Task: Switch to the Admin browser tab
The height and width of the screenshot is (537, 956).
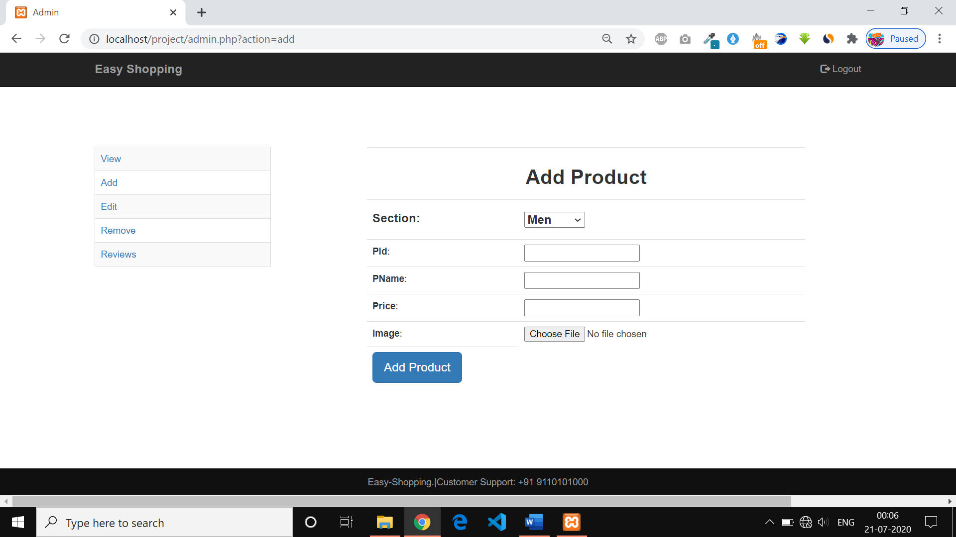Action: point(75,12)
